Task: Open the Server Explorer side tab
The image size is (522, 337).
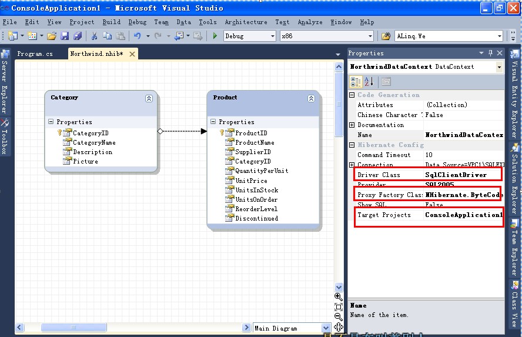Action: coord(5,82)
